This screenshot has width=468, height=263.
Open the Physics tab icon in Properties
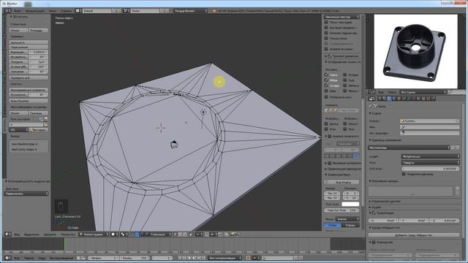(x=434, y=99)
